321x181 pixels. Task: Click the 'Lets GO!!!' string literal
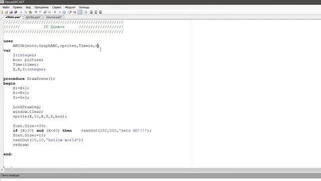click(133, 131)
